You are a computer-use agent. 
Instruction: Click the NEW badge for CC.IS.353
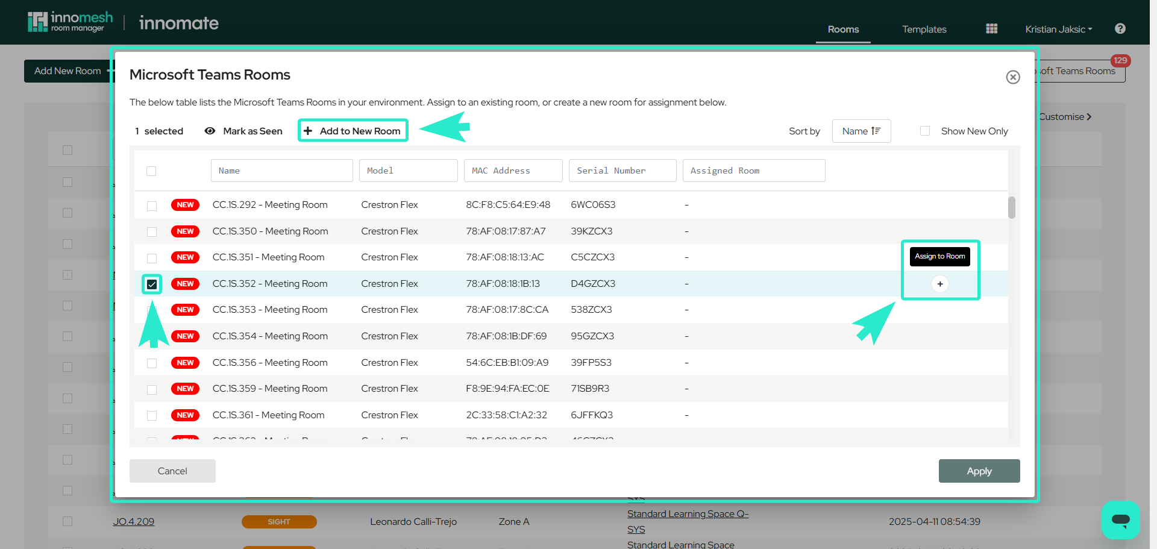point(185,310)
